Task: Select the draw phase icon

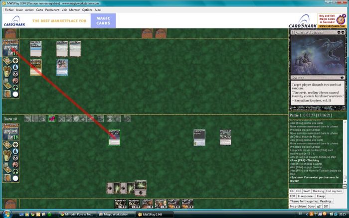Action: (x=42, y=119)
